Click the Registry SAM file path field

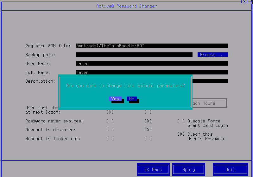[x=152, y=46]
